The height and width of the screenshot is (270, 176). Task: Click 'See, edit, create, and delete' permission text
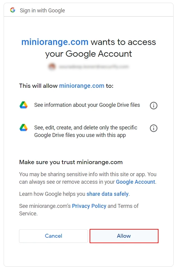pos(86,131)
